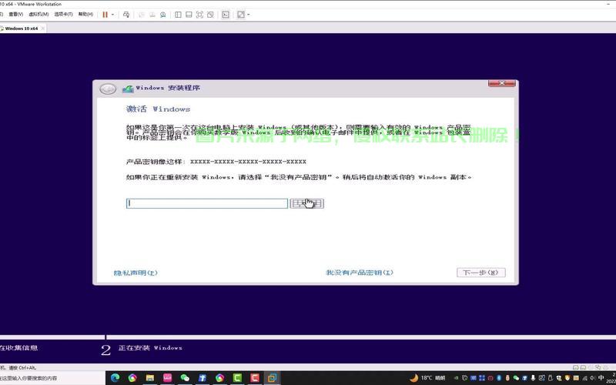
Task: Open the snapshot manager icon
Action: click(x=162, y=15)
